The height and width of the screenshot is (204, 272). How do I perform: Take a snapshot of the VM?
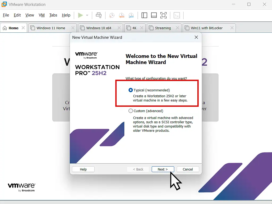tap(112, 15)
